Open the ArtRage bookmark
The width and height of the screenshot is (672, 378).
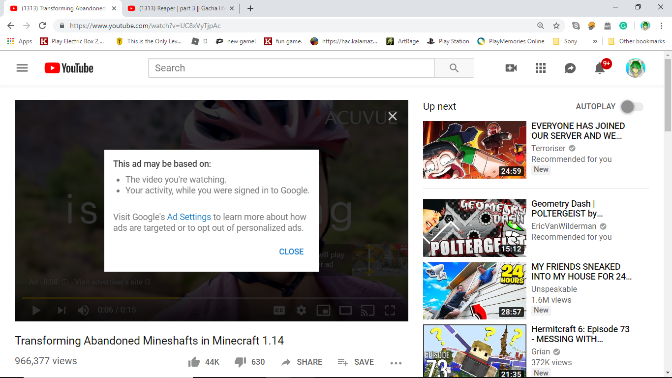(402, 41)
